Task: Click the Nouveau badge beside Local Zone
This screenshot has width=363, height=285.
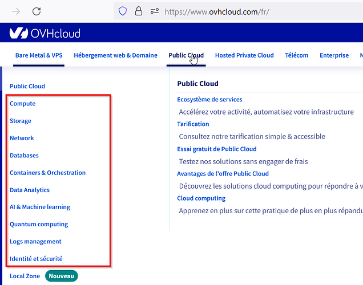Action: point(61,276)
